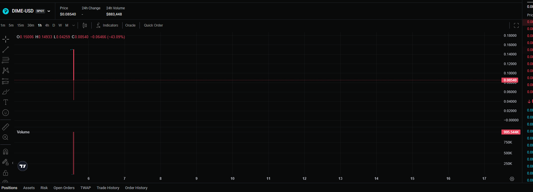Select the 5m timeframe

tap(11, 25)
